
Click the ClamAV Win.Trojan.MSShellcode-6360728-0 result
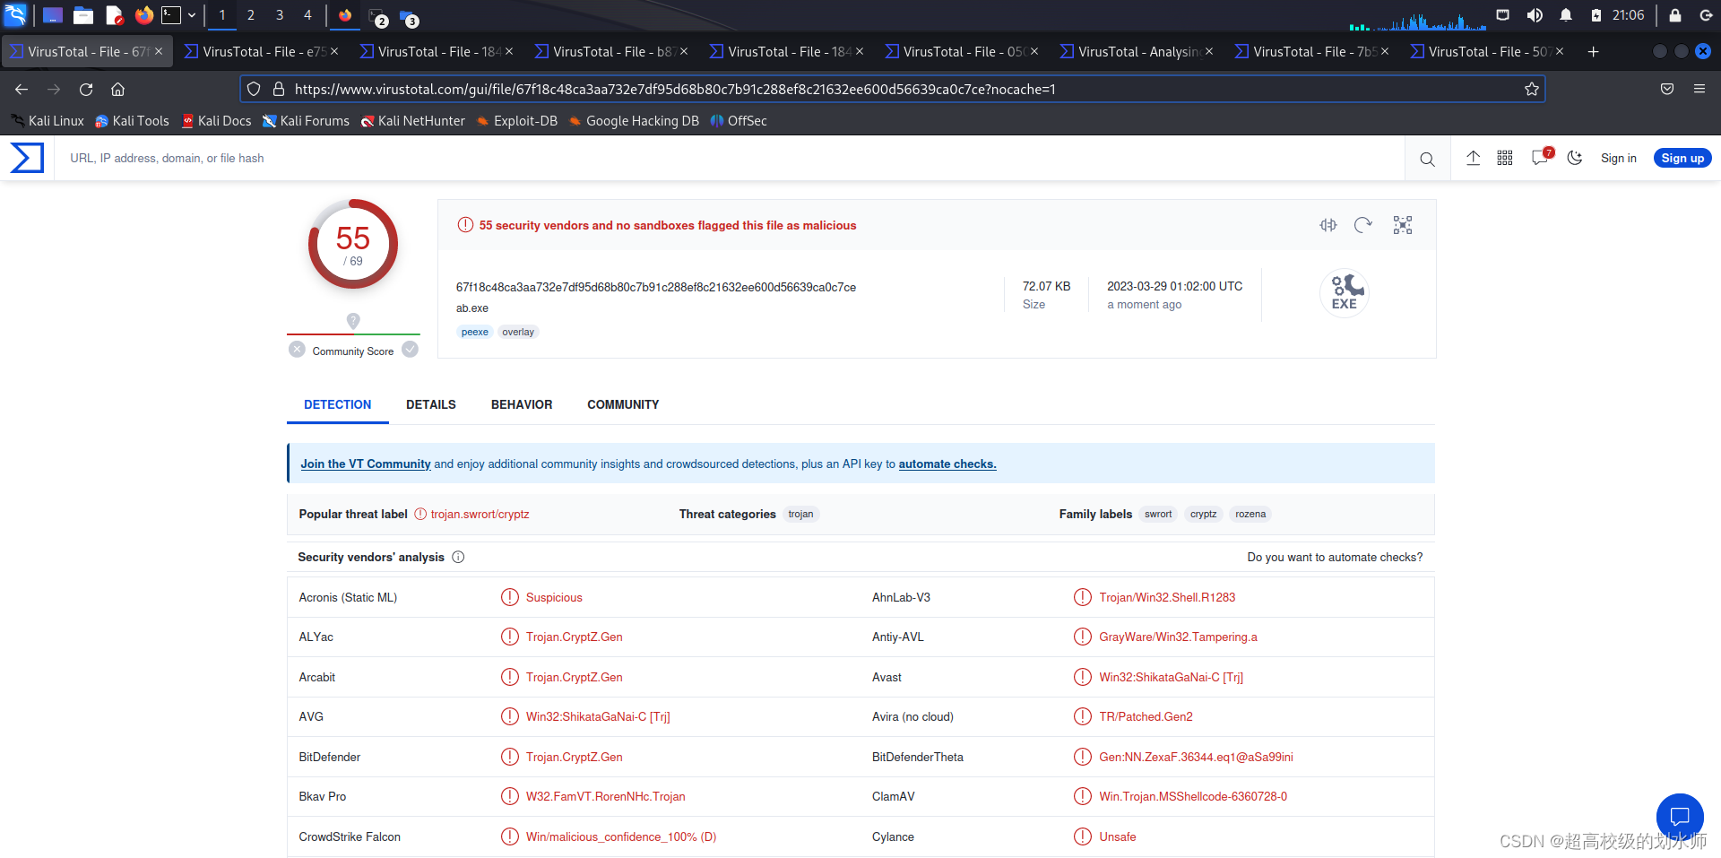(1193, 796)
